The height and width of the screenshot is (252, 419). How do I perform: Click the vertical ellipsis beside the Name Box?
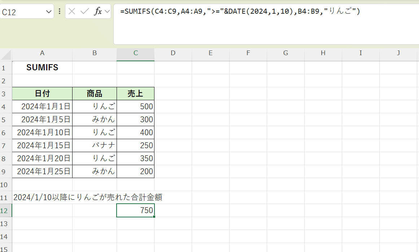pyautogui.click(x=59, y=11)
